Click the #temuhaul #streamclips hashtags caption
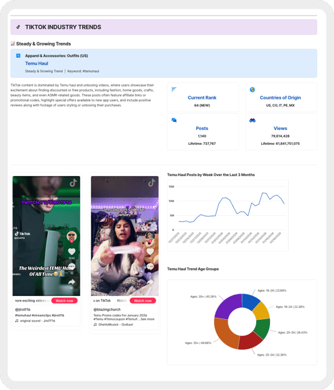This screenshot has height=390, width=334. pyautogui.click(x=40, y=315)
